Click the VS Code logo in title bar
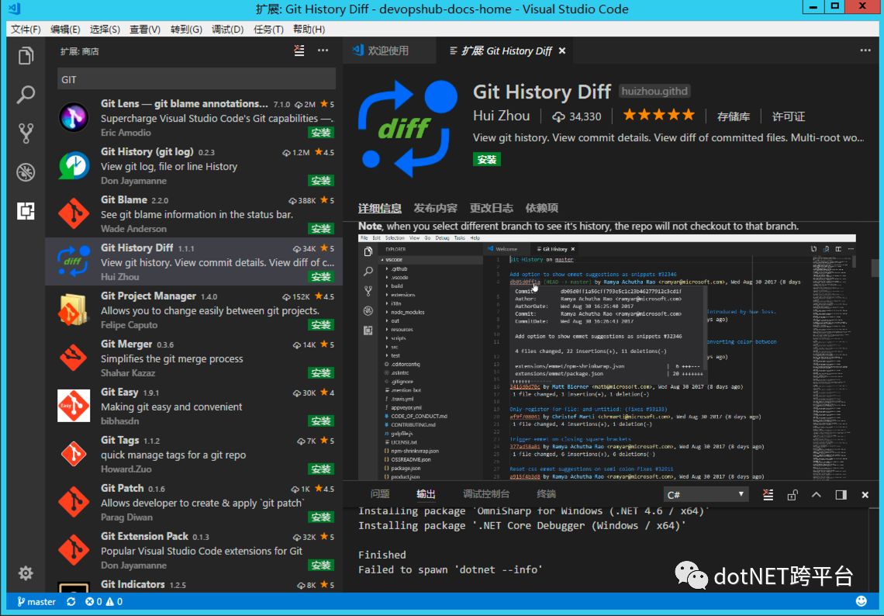 [16, 9]
